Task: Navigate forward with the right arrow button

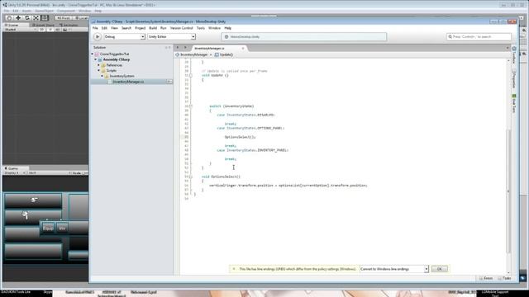Action: tap(185, 48)
